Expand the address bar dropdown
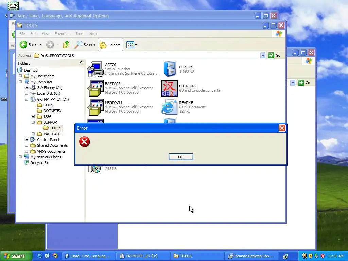 click(263, 55)
